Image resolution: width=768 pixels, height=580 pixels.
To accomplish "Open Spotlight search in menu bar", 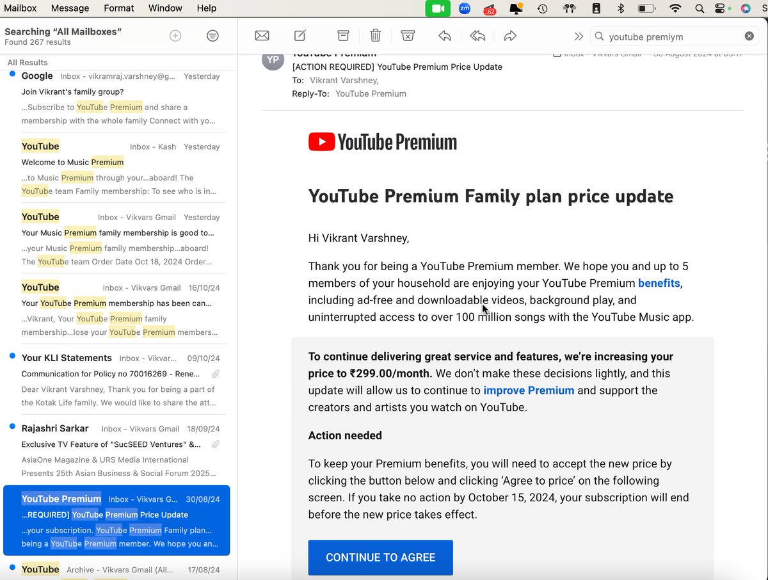I will click(x=700, y=8).
